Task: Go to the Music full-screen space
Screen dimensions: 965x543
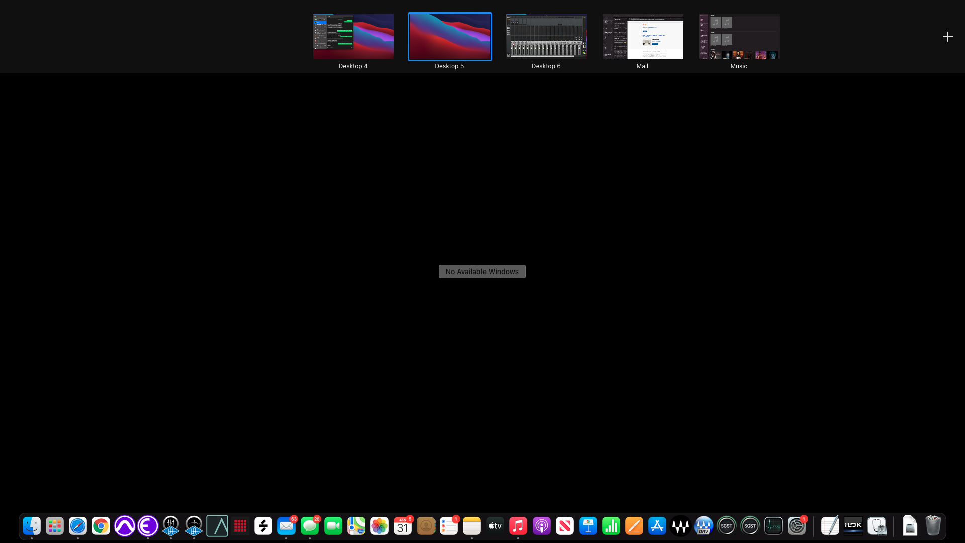Action: pyautogui.click(x=739, y=37)
